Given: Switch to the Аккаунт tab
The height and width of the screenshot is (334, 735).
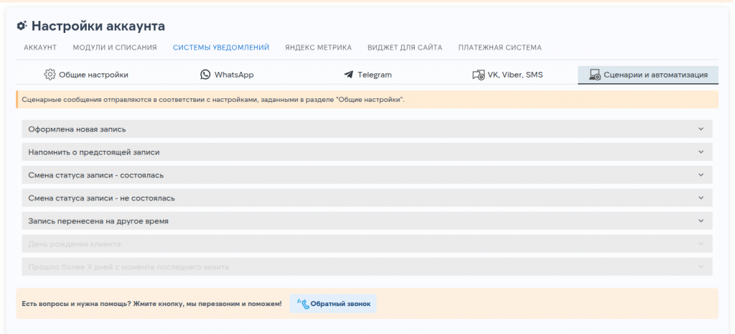Looking at the screenshot, I should coord(40,48).
